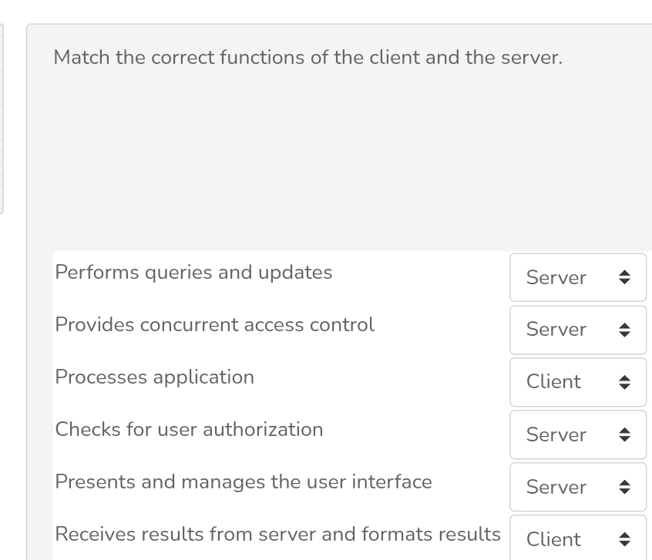
Task: Select the Client value for Processes application
Action: coord(553,382)
